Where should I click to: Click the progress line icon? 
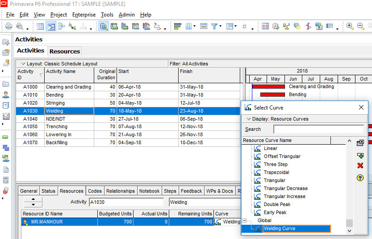coord(308,26)
